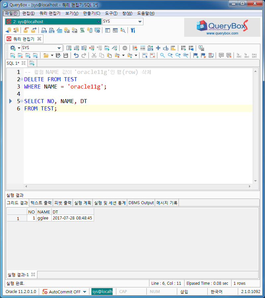Switch to the 메시지 기록 tab

[x=167, y=203]
